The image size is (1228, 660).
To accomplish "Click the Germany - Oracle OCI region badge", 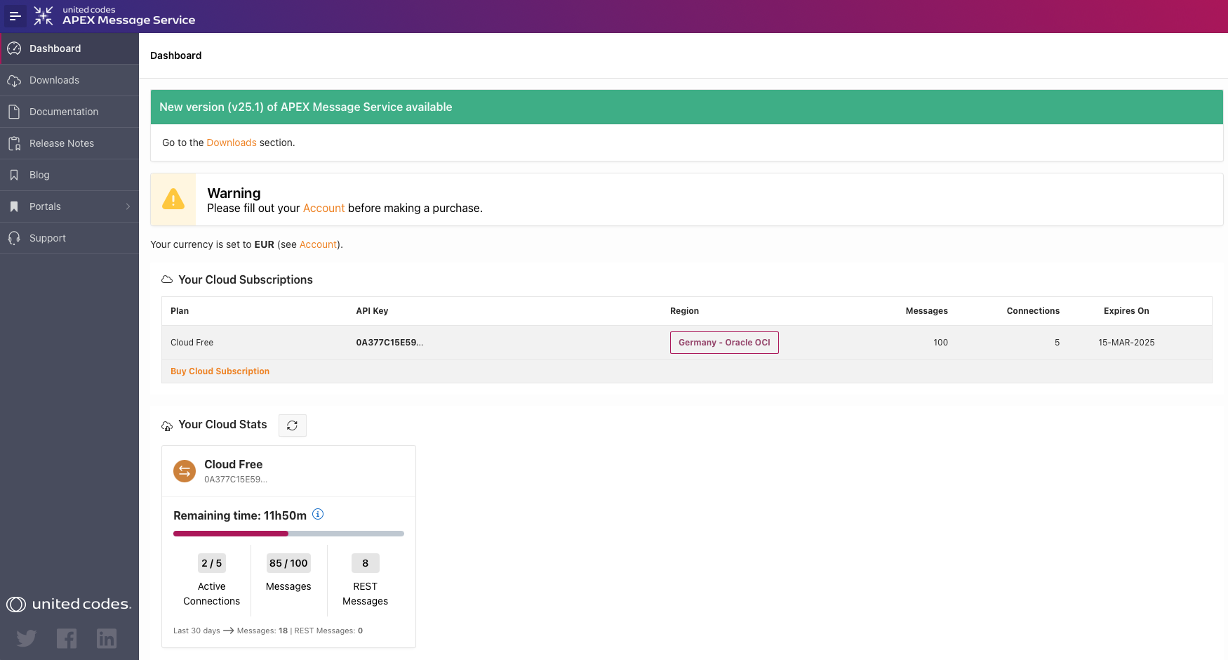I will (724, 343).
